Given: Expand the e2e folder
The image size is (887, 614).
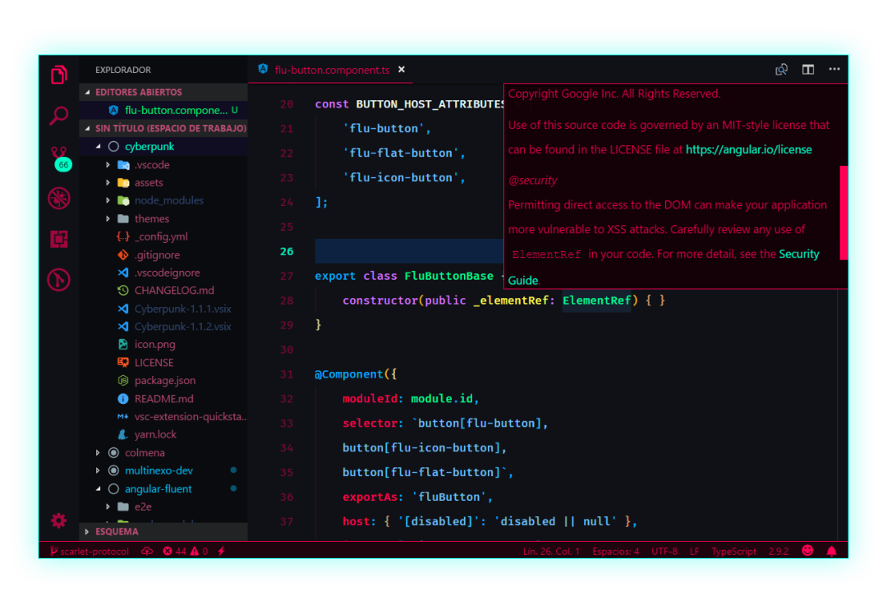Looking at the screenshot, I should point(163,507).
